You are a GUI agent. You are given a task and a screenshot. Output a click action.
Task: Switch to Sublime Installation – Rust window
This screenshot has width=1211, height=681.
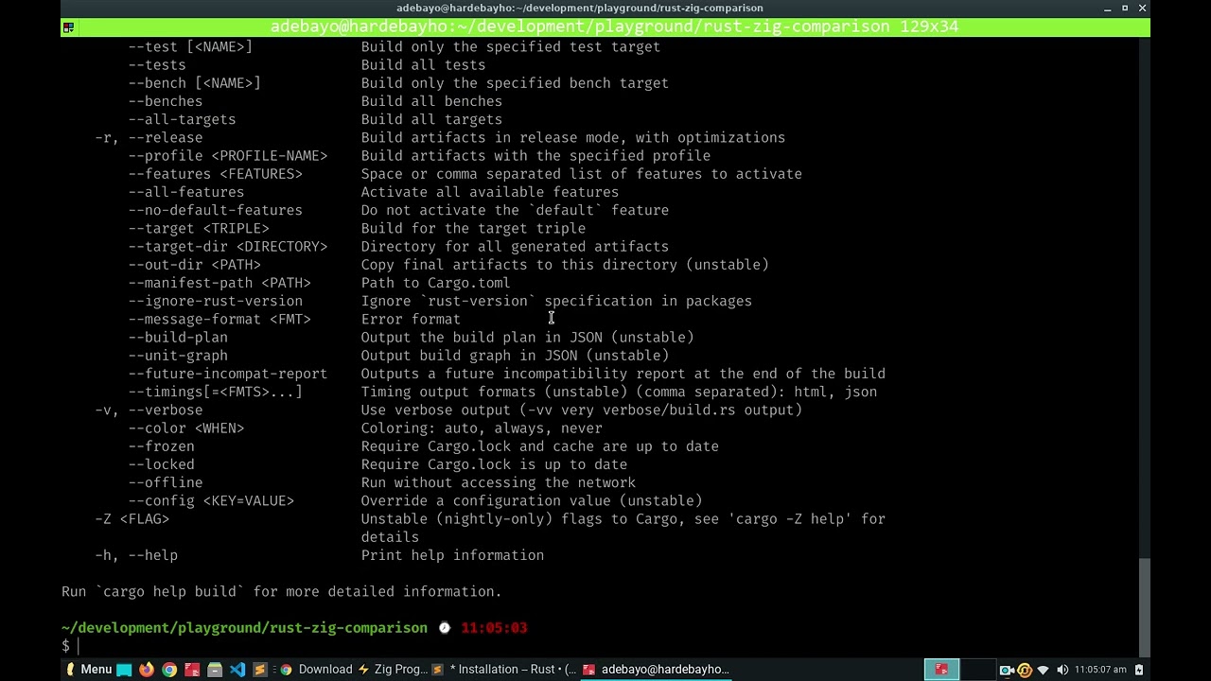504,670
